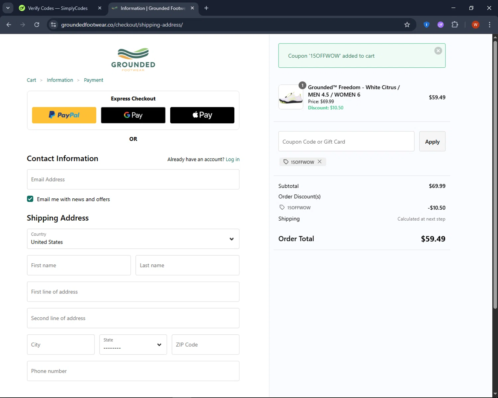Open the Chrome profile avatar W
Image resolution: width=498 pixels, height=398 pixels.
pyautogui.click(x=475, y=25)
